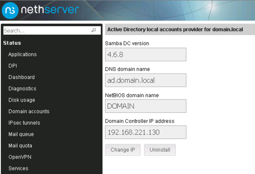Open the Mail queue page
255x174 pixels.
[21, 134]
